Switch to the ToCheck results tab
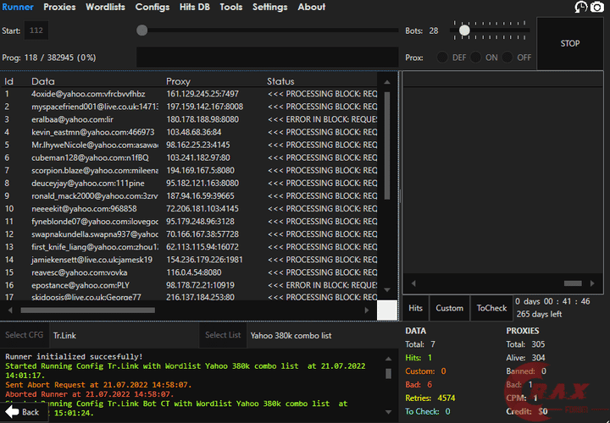Viewport: 610px width, 423px height. pos(491,308)
